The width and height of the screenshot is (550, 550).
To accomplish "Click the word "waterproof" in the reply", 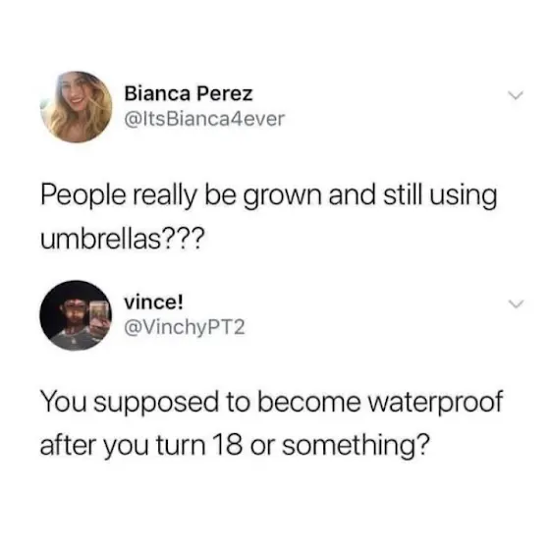I will tap(436, 402).
